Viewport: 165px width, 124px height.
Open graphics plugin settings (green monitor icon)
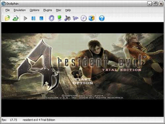point(59,18)
